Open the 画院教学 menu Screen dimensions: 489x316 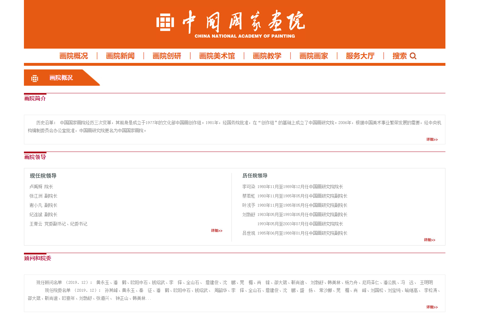tap(267, 56)
